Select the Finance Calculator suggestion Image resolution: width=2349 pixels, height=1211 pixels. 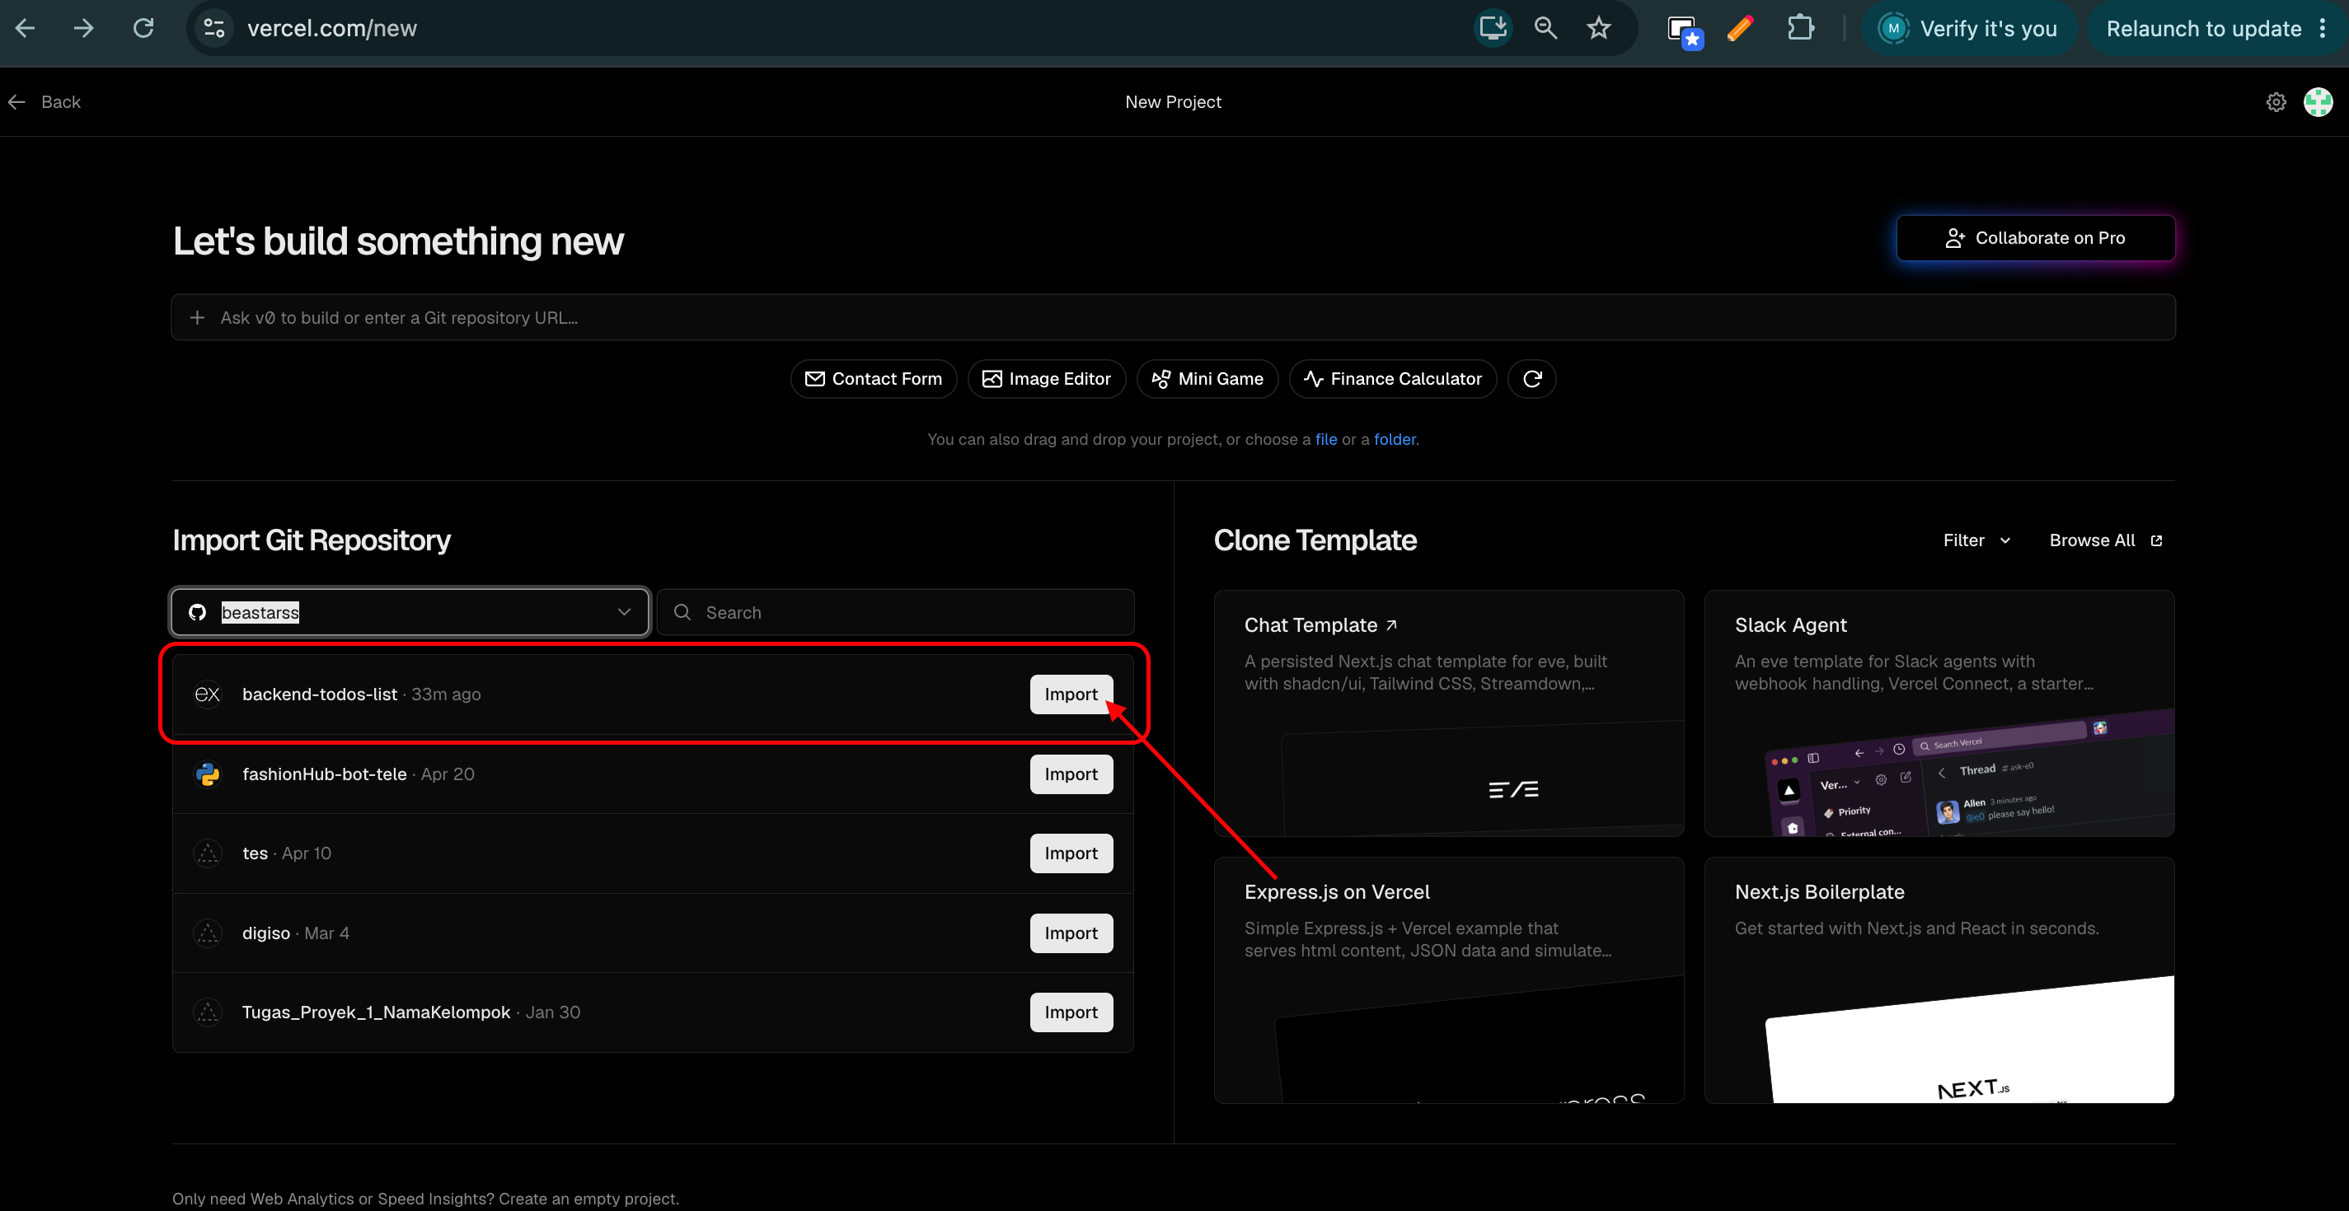(1392, 379)
